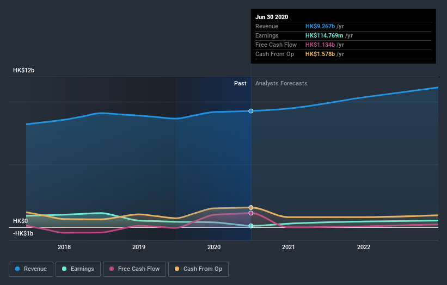This screenshot has height=285, width=447.
Task: Click the HK$114.769m earnings value
Action: 324,35
